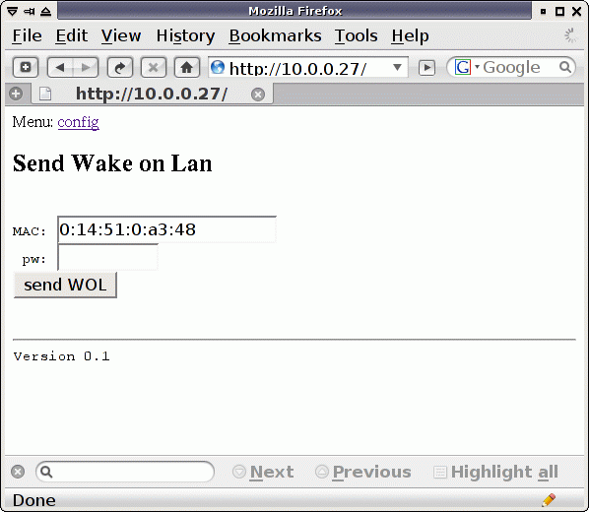The image size is (589, 512).
Task: Click the add-tab plus icon in tab strip
Action: coord(16,94)
